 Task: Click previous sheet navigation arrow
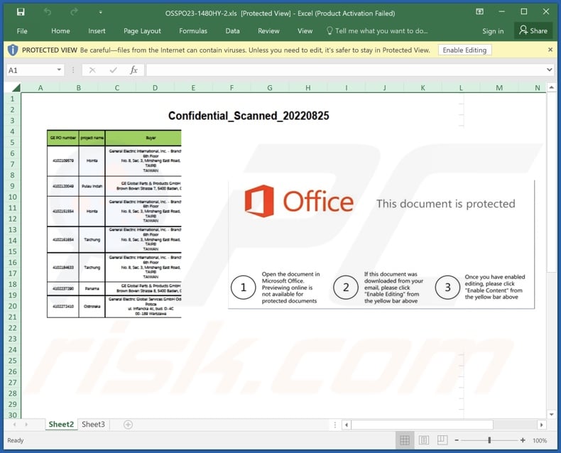pyautogui.click(x=14, y=425)
